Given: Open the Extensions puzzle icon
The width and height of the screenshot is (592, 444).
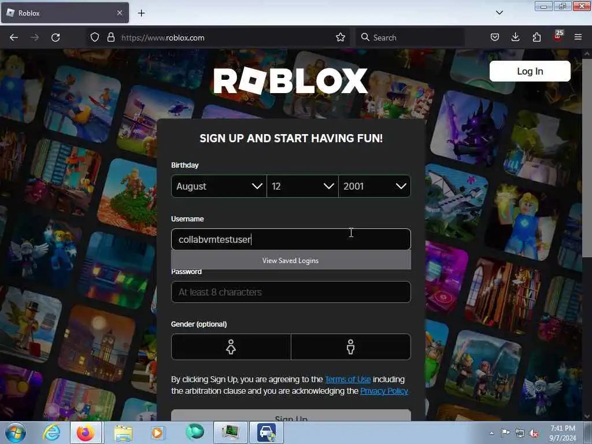Looking at the screenshot, I should tap(536, 37).
